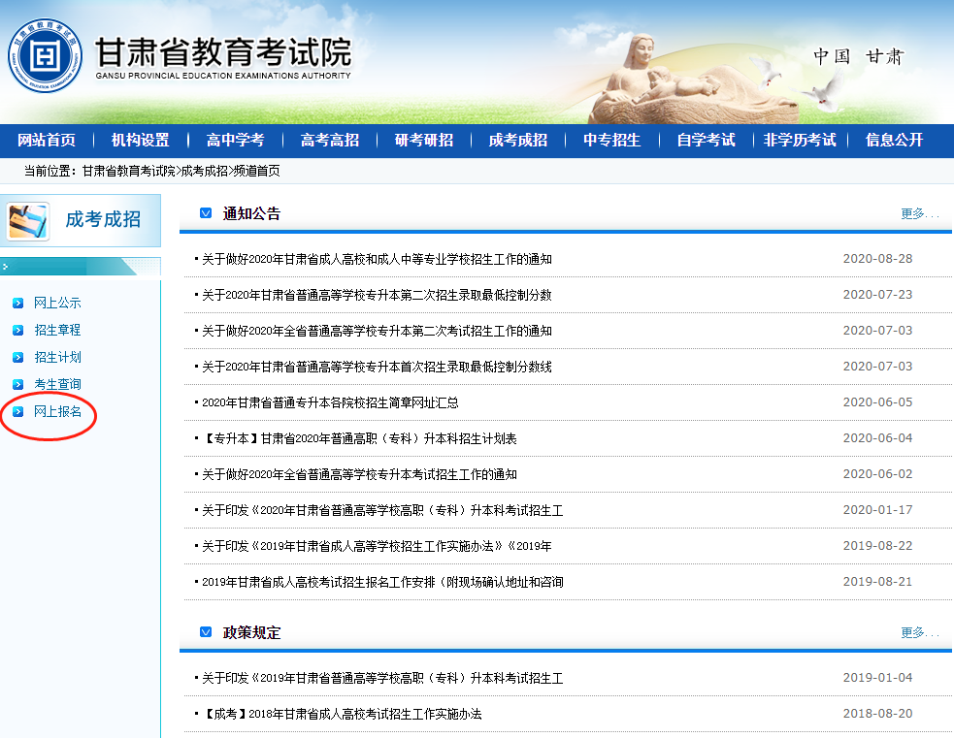Click the arrow icon beside 考生查询

[x=17, y=385]
